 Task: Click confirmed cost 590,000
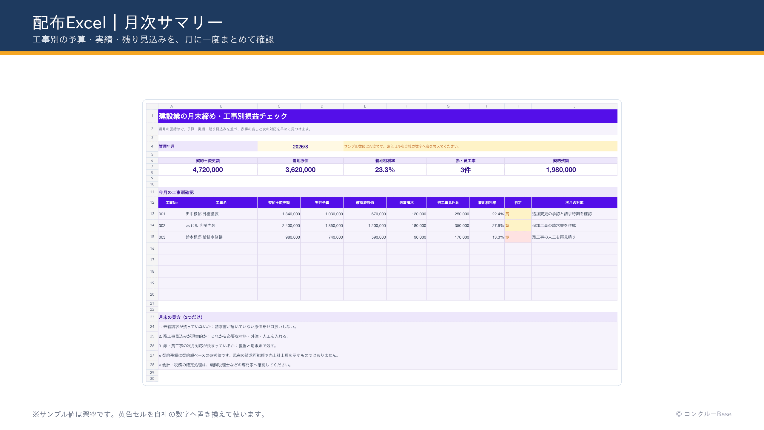[365, 237]
